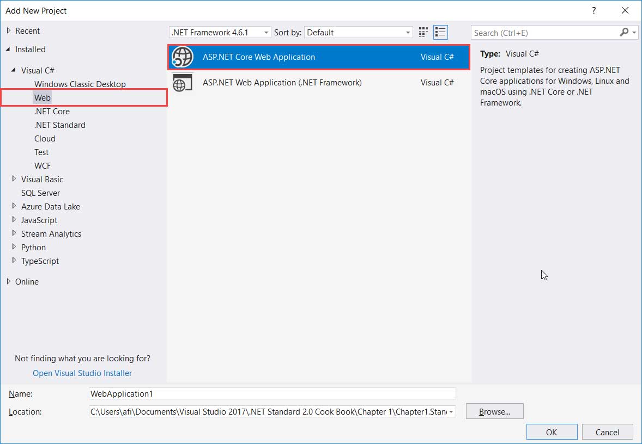Switch to medium icons list view
Image resolution: width=642 pixels, height=444 pixels.
pyautogui.click(x=440, y=32)
